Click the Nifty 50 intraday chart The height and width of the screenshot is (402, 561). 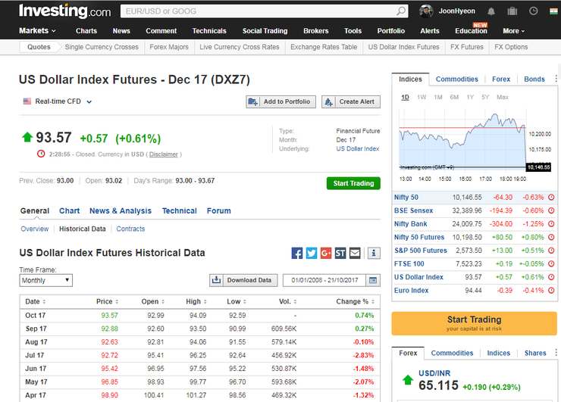point(462,139)
